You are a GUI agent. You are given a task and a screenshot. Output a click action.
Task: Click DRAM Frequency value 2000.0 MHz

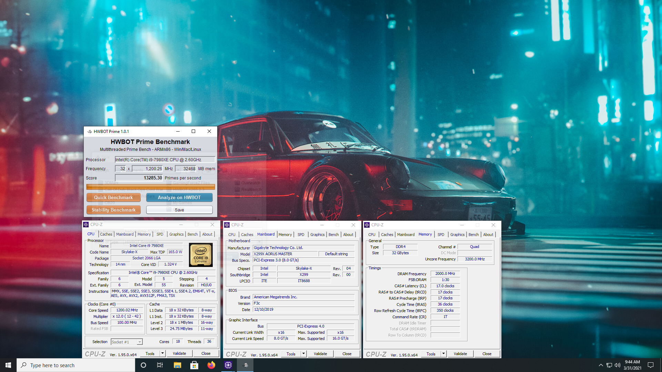tap(445, 273)
